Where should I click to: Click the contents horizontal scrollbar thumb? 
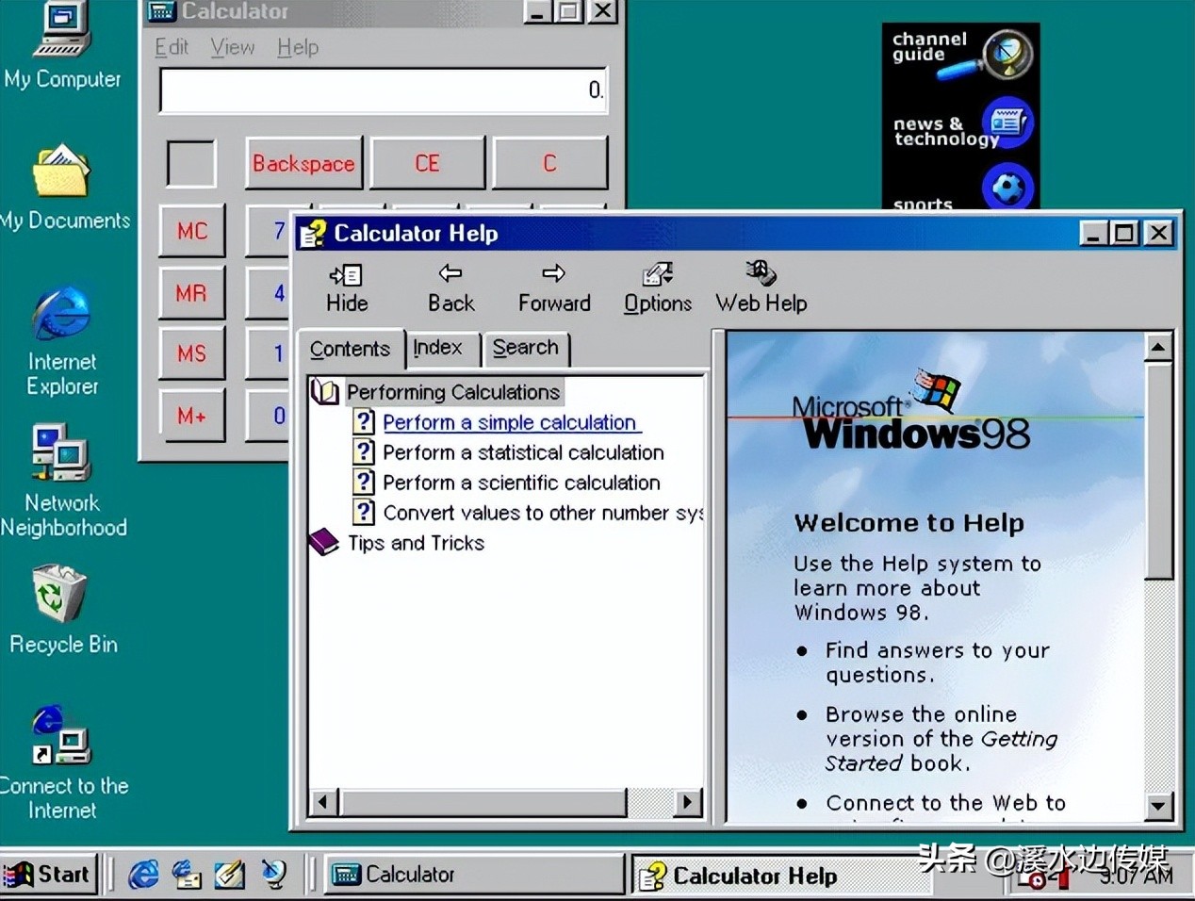(x=483, y=803)
